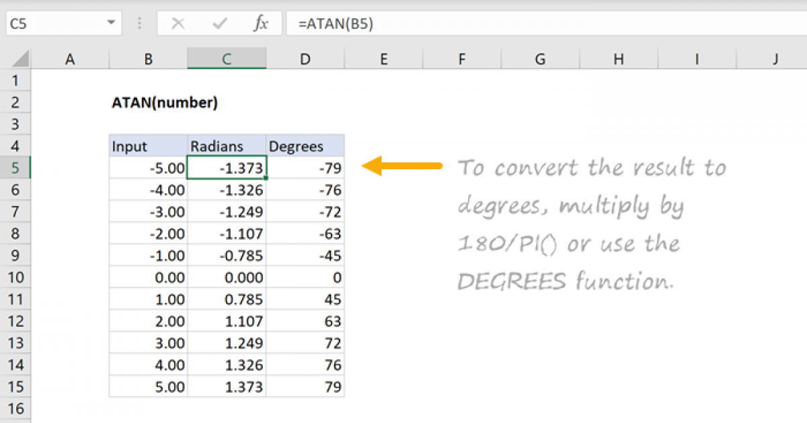Click the Radians header cell

[227, 146]
